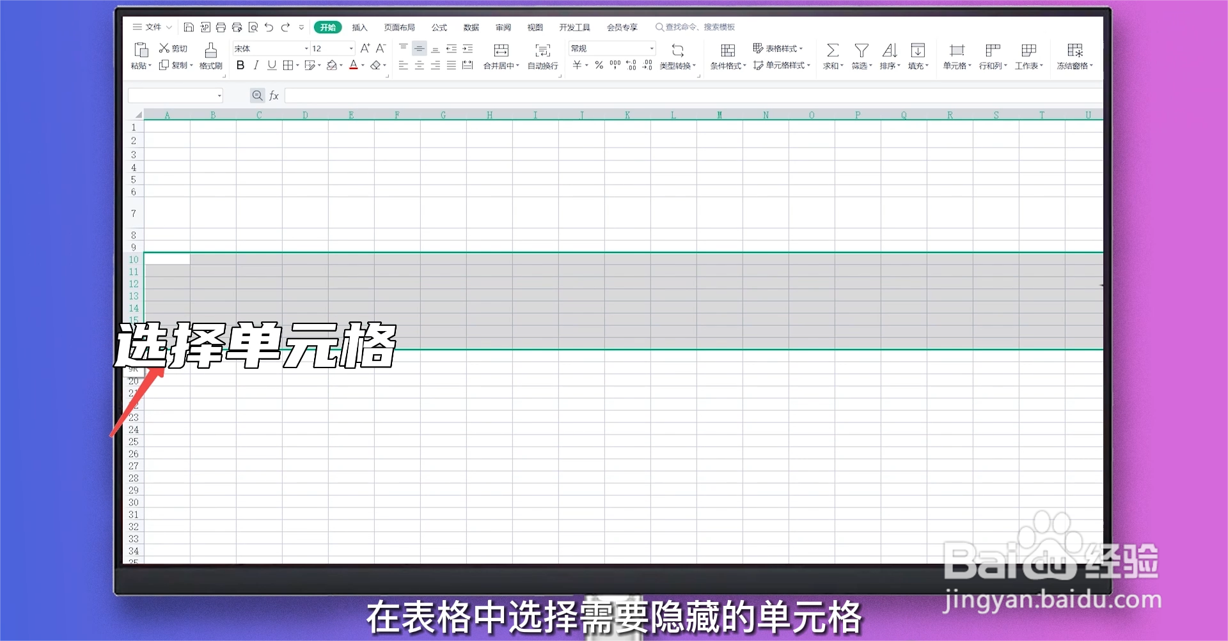The image size is (1228, 641).
Task: Redo the last undone action
Action: pyautogui.click(x=285, y=27)
